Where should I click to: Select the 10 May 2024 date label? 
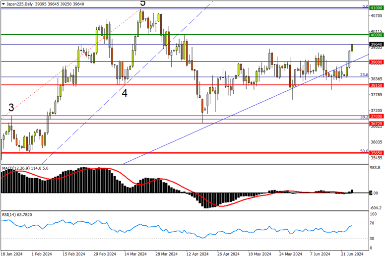pos(259,254)
